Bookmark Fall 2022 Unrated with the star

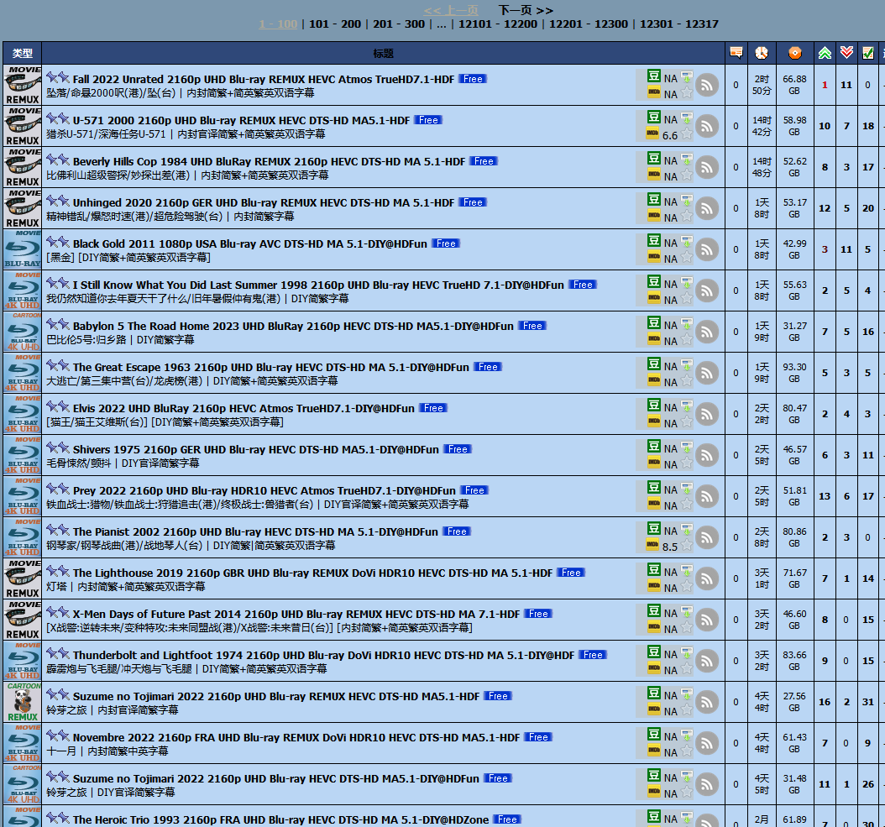[686, 92]
